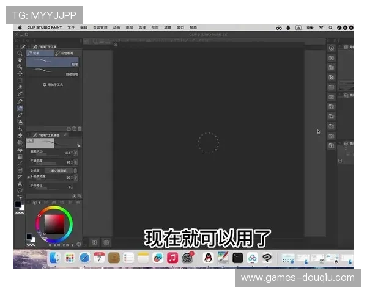Click the brush size stepper showing 10.0
The height and width of the screenshot is (293, 367).
pos(72,153)
